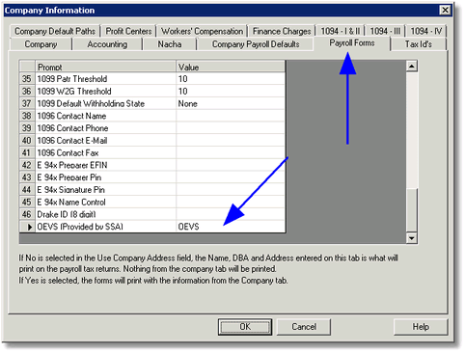Click the 1096 Contact Fax value cell
This screenshot has width=465, height=353.
231,152
